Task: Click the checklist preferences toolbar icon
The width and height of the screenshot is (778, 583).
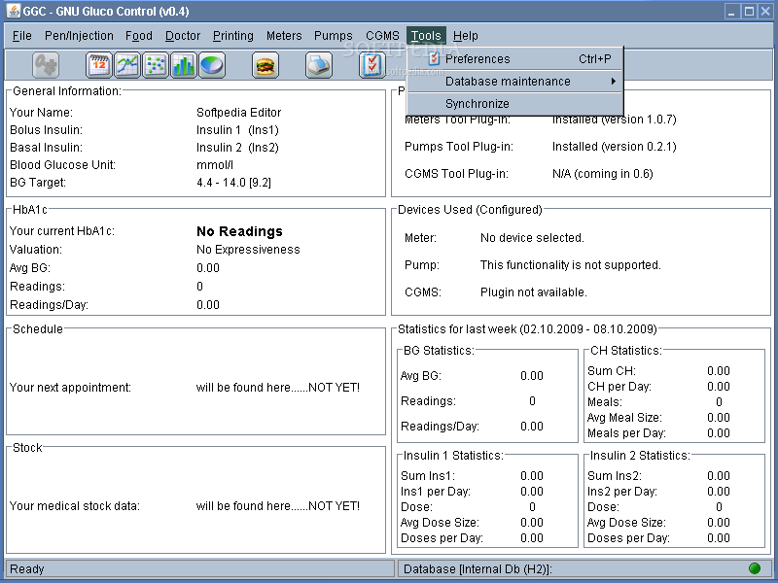Action: [371, 65]
